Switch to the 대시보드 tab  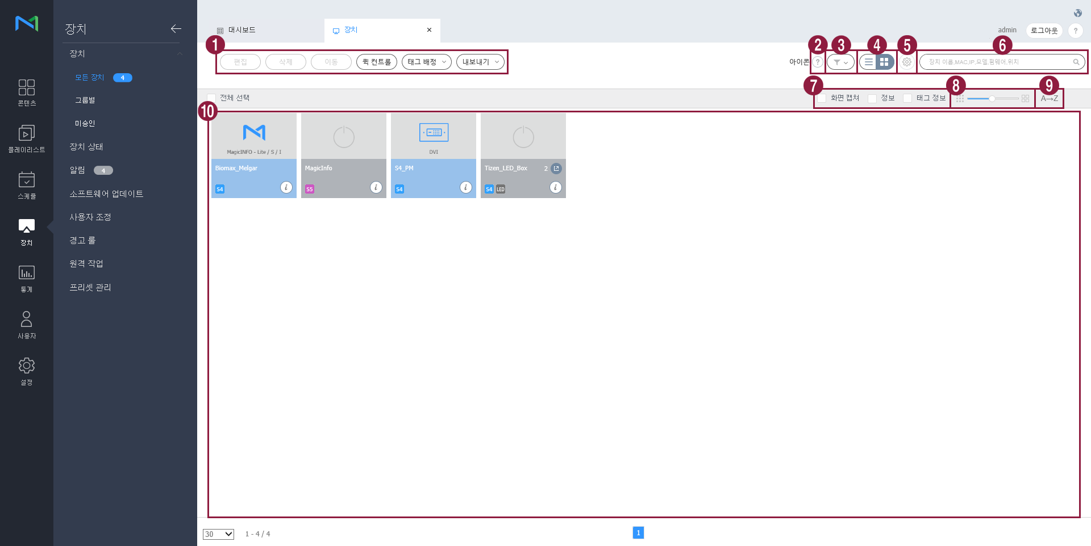(x=242, y=30)
